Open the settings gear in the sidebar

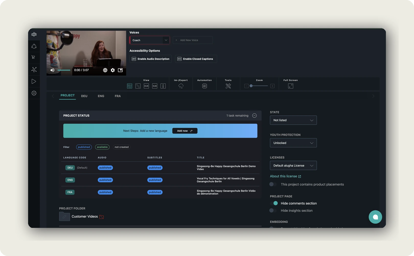point(34,93)
